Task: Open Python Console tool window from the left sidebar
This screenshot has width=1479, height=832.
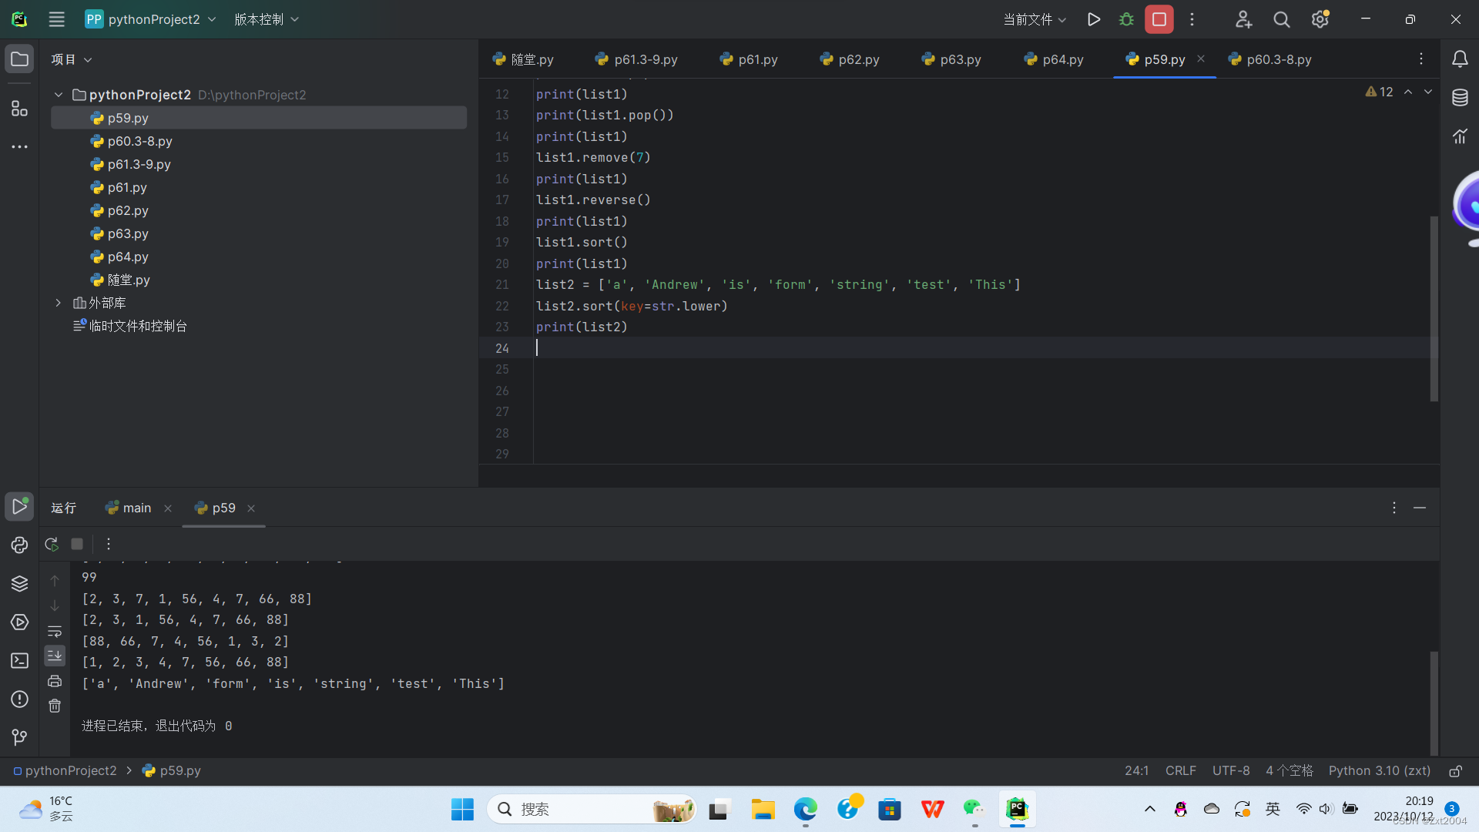Action: pyautogui.click(x=19, y=545)
